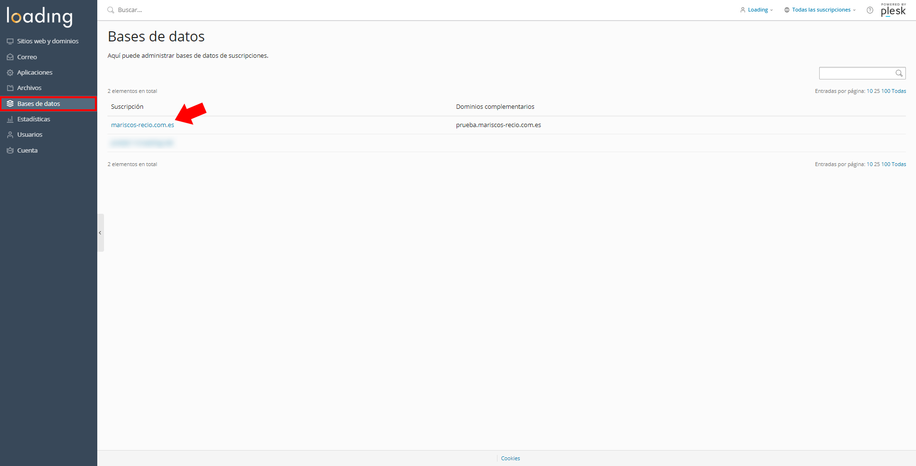Click the Cuenta crown icon
The height and width of the screenshot is (466, 916).
coord(10,151)
